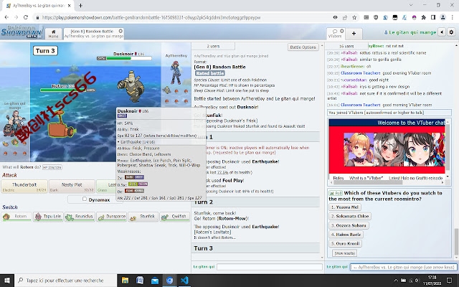
Task: Click the 2 users battle header
Action: (x=213, y=46)
